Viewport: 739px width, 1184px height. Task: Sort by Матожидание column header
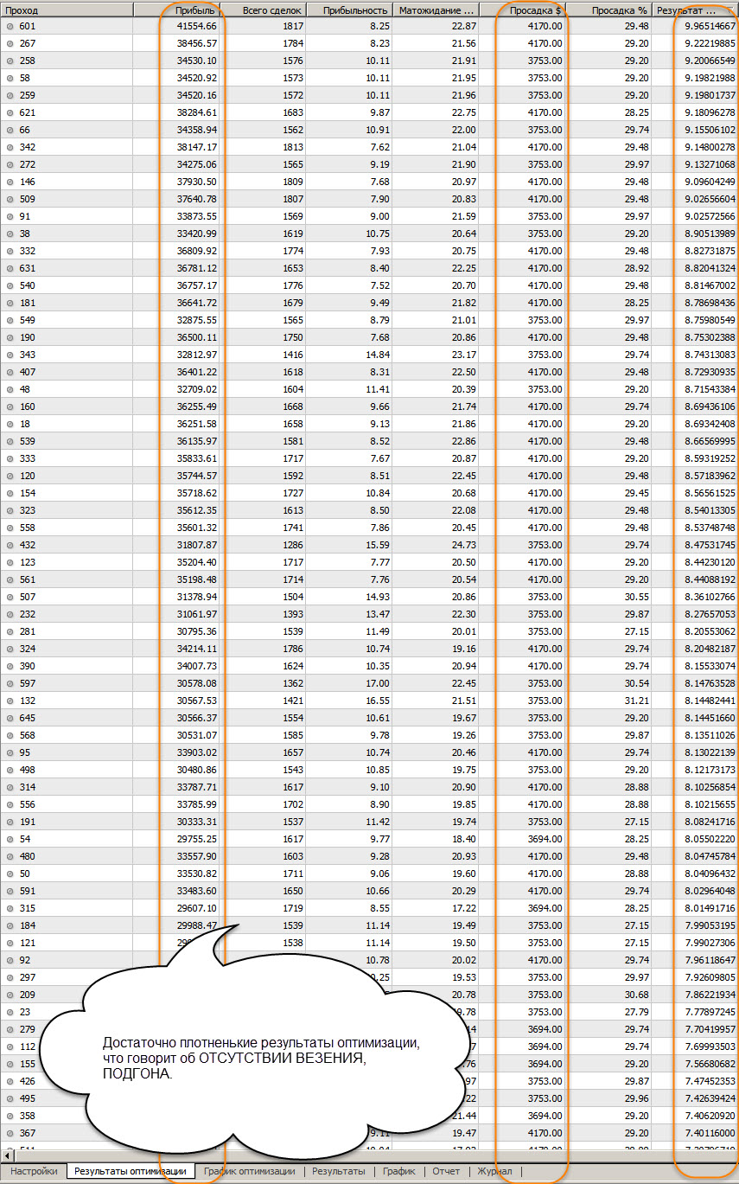(436, 10)
